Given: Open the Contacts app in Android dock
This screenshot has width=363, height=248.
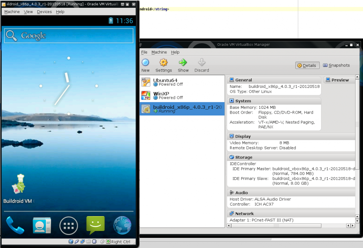Looking at the screenshot, I should [x=42, y=225].
